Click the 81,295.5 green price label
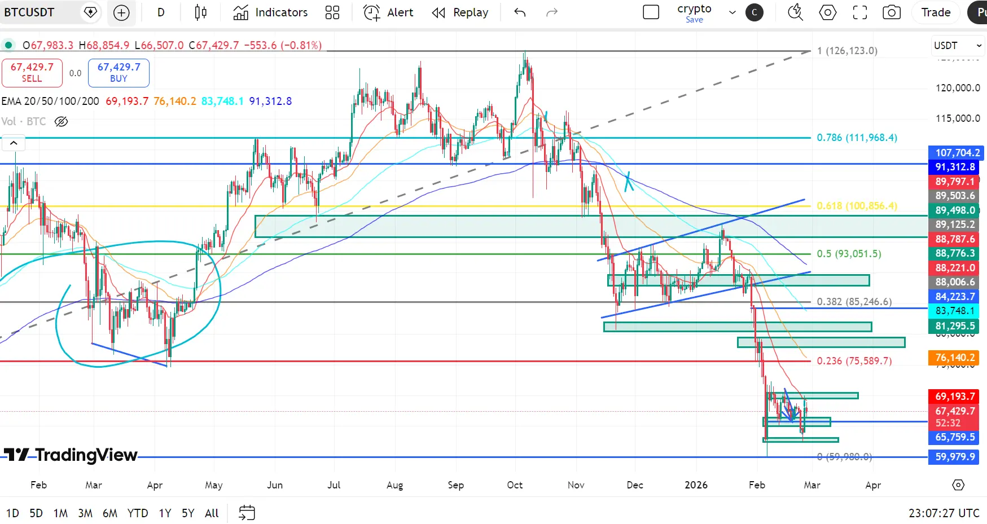This screenshot has width=987, height=524. click(954, 326)
